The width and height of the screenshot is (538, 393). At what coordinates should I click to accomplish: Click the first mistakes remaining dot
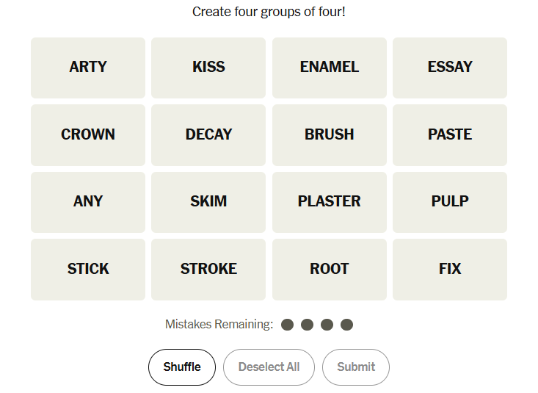[x=288, y=325]
